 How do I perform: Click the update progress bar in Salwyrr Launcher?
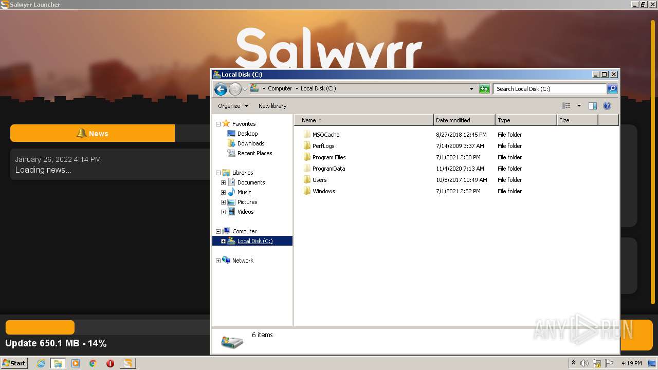[x=107, y=327]
